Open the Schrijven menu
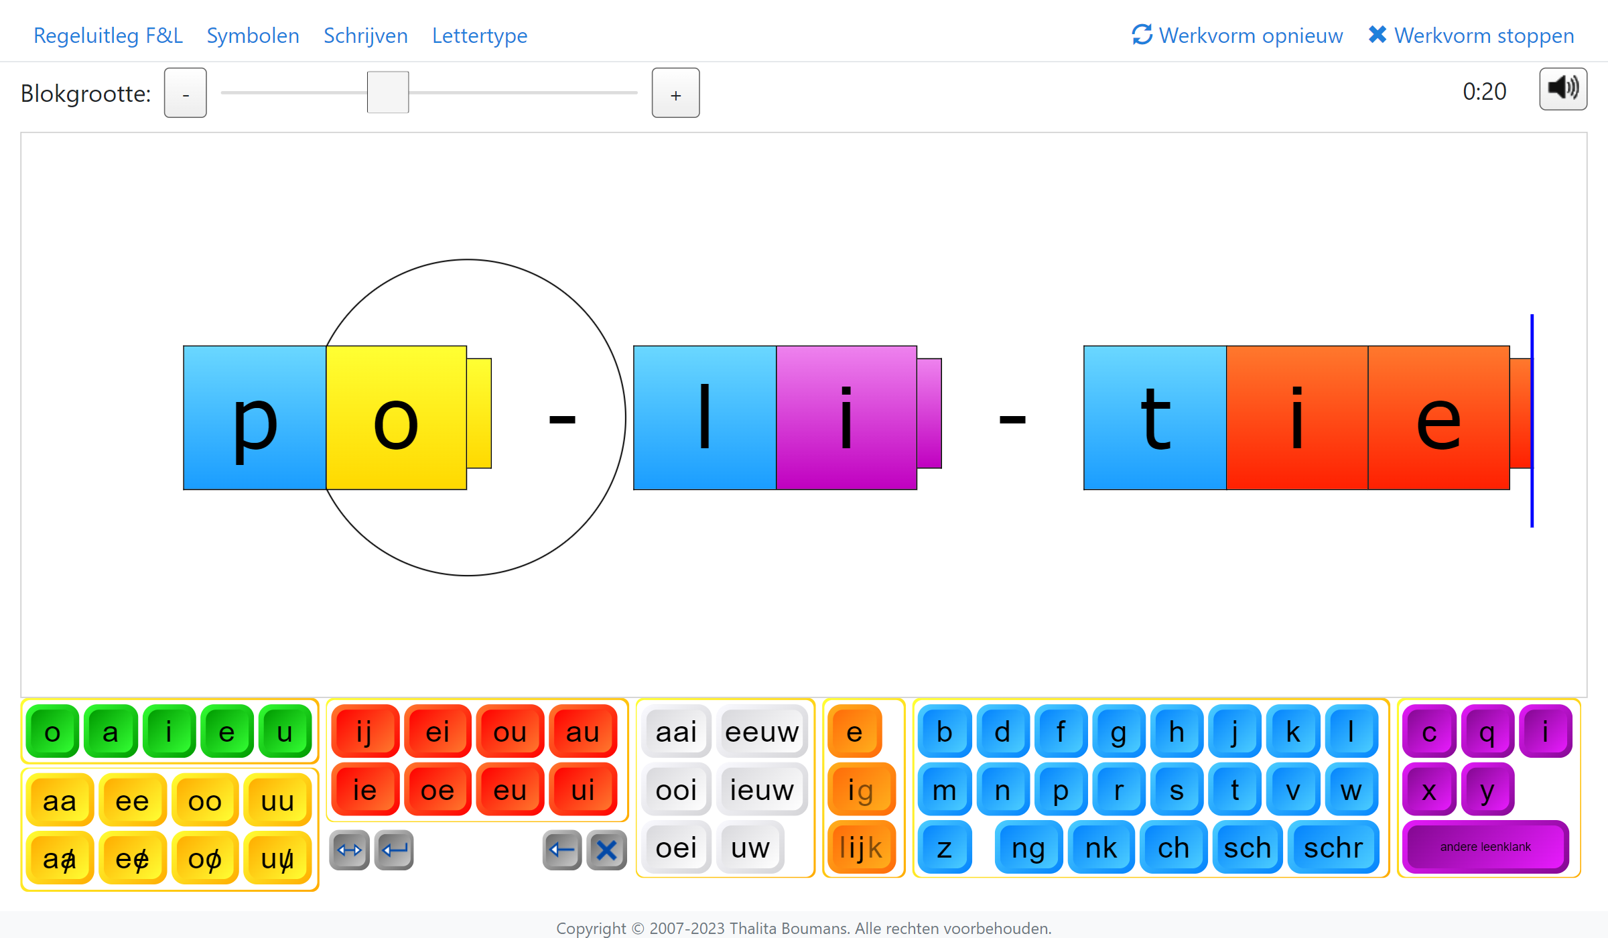This screenshot has width=1608, height=938. point(366,35)
